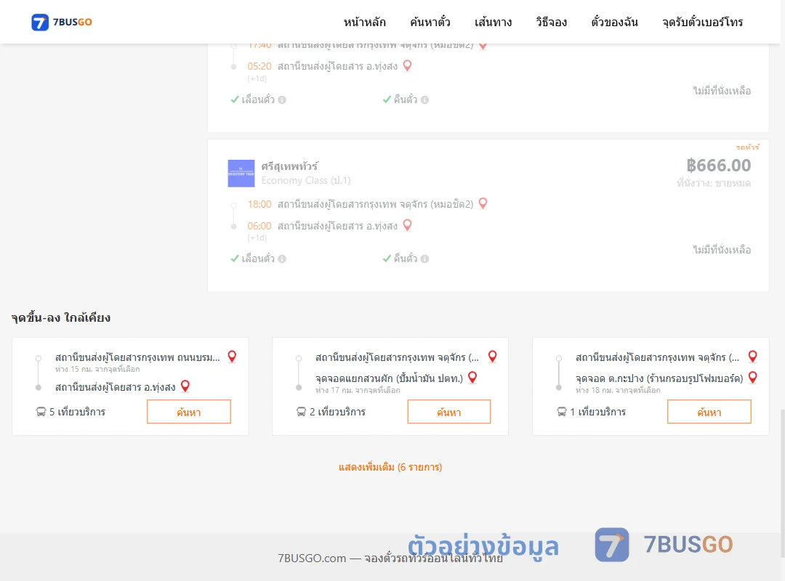Click bus icon next to 2 เที่ยวบริการ
The width and height of the screenshot is (785, 581).
301,412
